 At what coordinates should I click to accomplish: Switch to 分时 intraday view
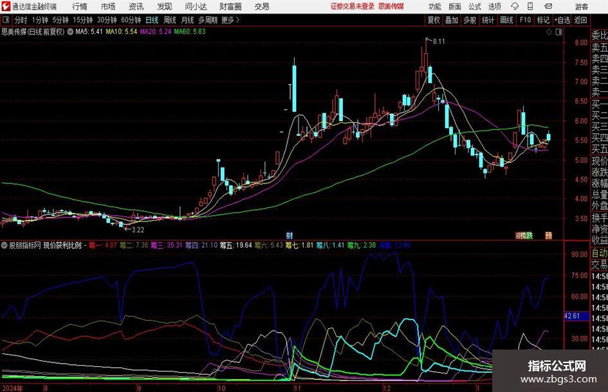coord(21,20)
